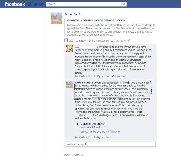The width and height of the screenshot is (181, 156).
Task: Open notifications globe icon in header
Action: 41,5
